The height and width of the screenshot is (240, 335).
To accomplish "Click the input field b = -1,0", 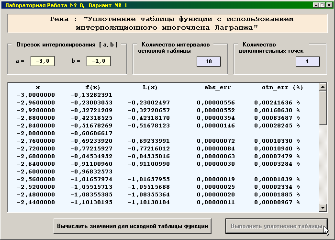I will coord(99,61).
